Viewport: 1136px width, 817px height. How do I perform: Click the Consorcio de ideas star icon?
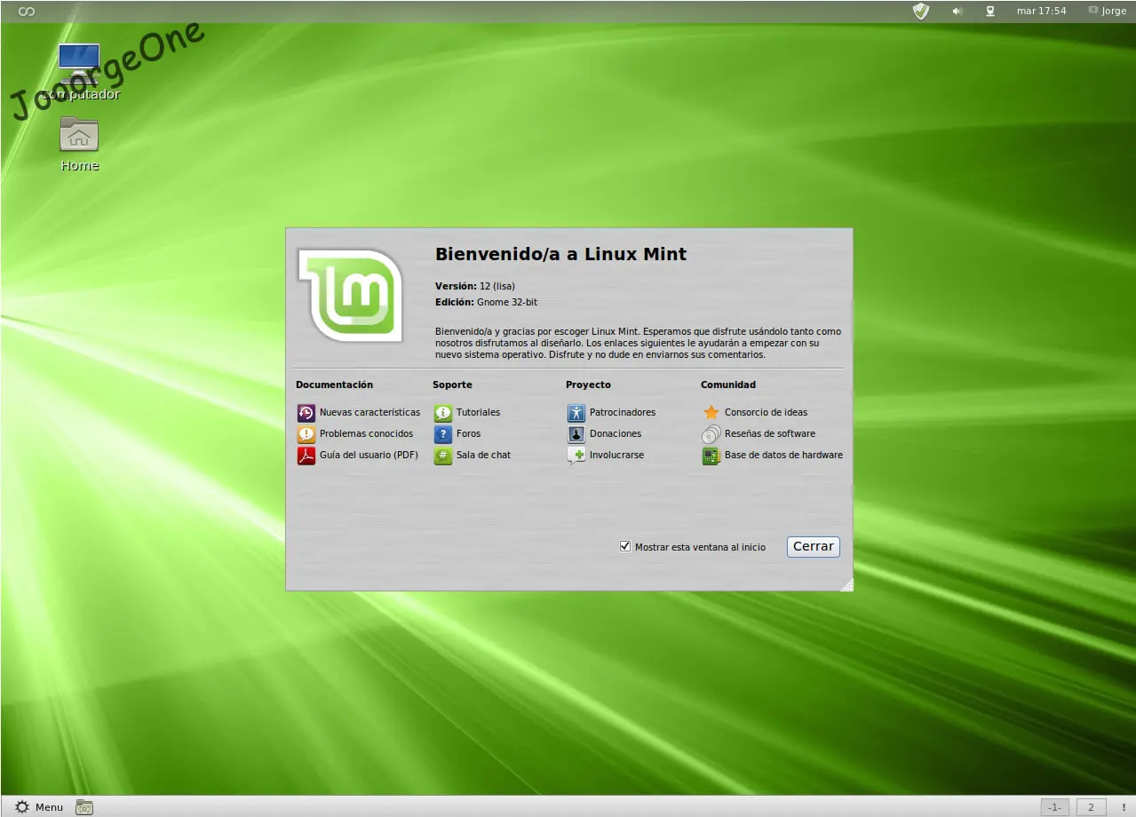(x=711, y=413)
